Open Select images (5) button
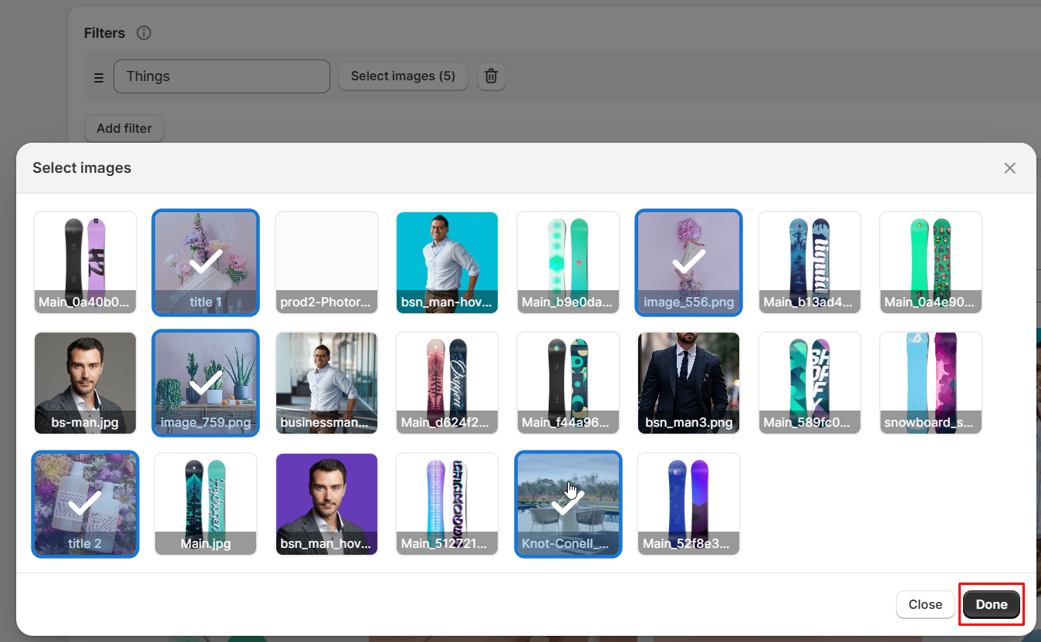Image resolution: width=1041 pixels, height=642 pixels. click(403, 76)
